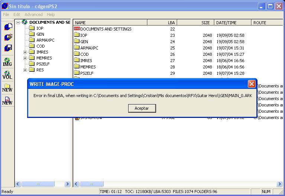This screenshot has width=285, height=196.
Task: Collapse the DOCUMENTS AND SETTINGS root node
Action: pos(18,22)
